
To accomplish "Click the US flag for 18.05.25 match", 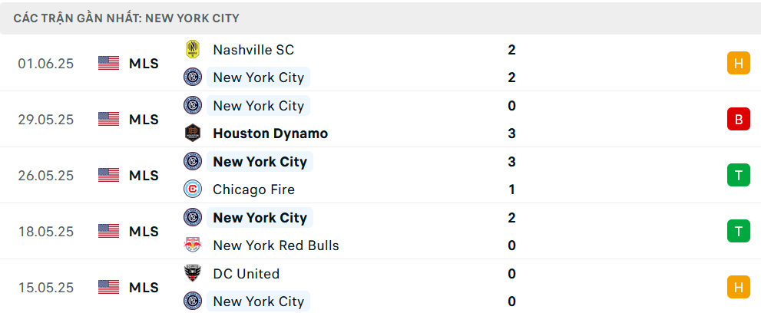I will (x=109, y=231).
